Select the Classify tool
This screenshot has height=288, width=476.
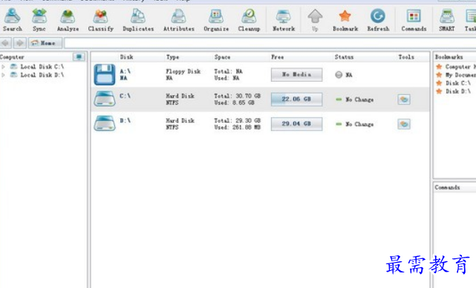point(100,20)
